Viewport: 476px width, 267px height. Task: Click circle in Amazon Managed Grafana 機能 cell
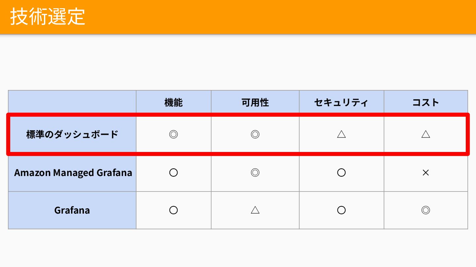pyautogui.click(x=174, y=172)
